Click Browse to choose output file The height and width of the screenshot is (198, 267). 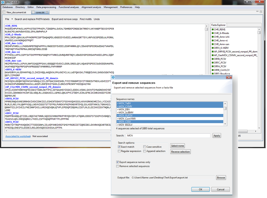(x=221, y=177)
